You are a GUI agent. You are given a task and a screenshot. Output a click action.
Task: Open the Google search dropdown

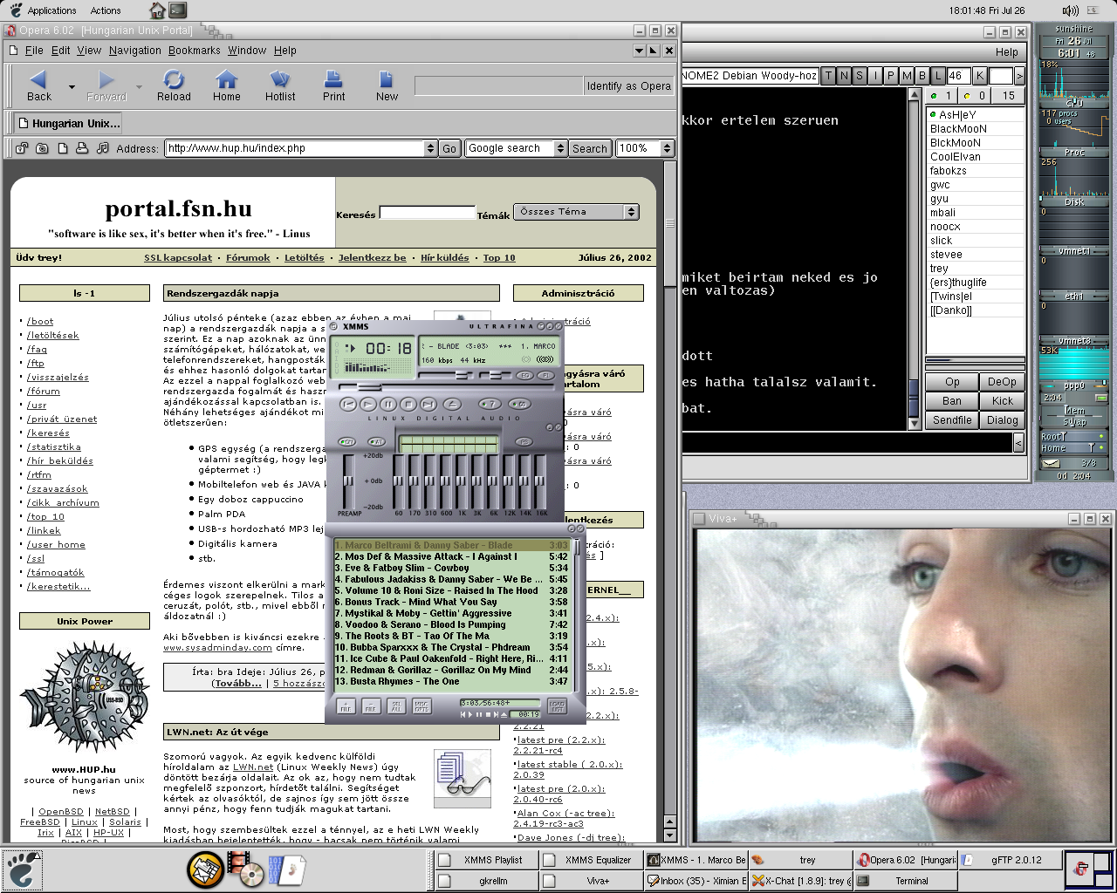pos(560,148)
